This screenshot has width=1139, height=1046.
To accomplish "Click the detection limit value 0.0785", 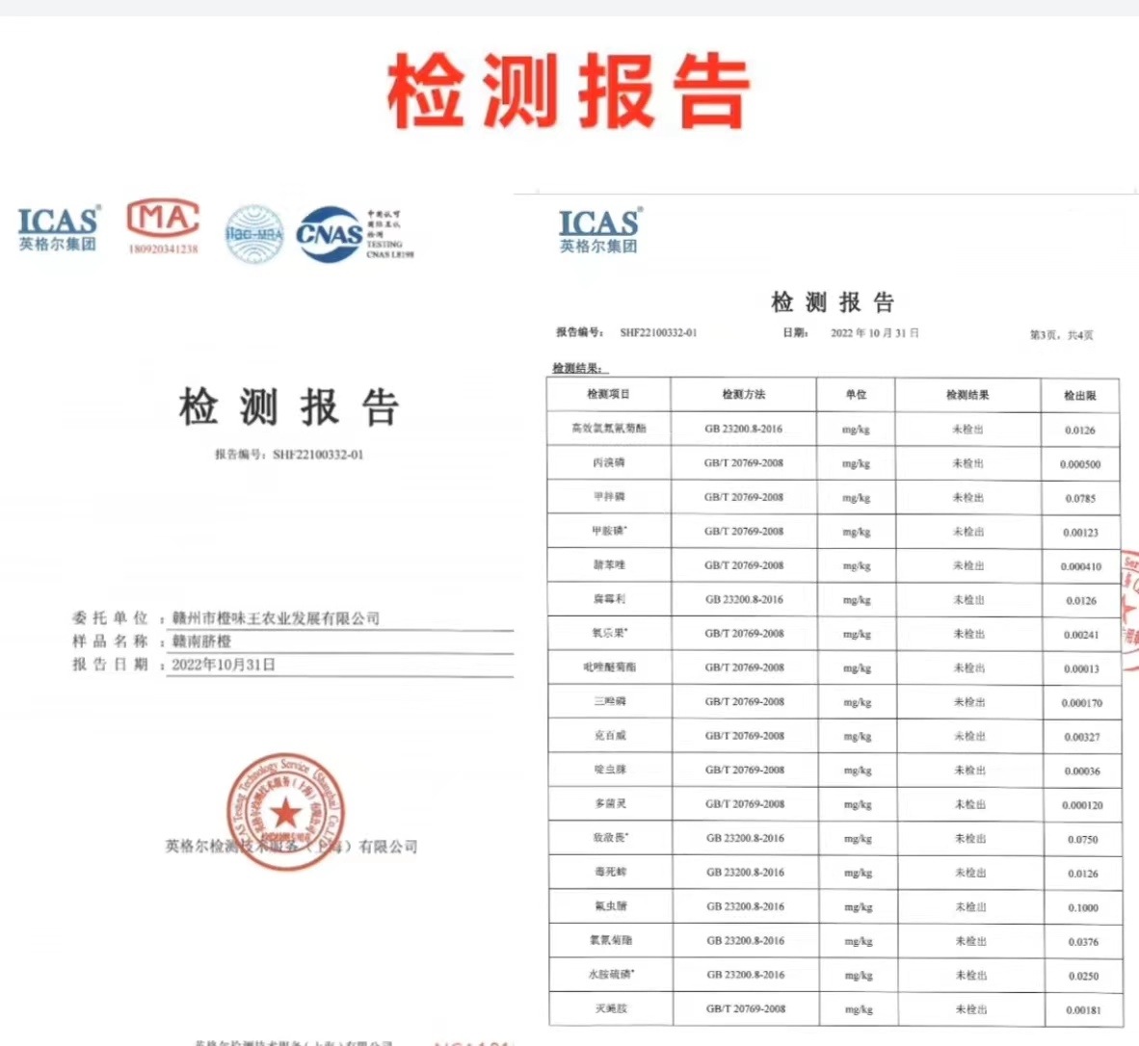I will [1080, 499].
